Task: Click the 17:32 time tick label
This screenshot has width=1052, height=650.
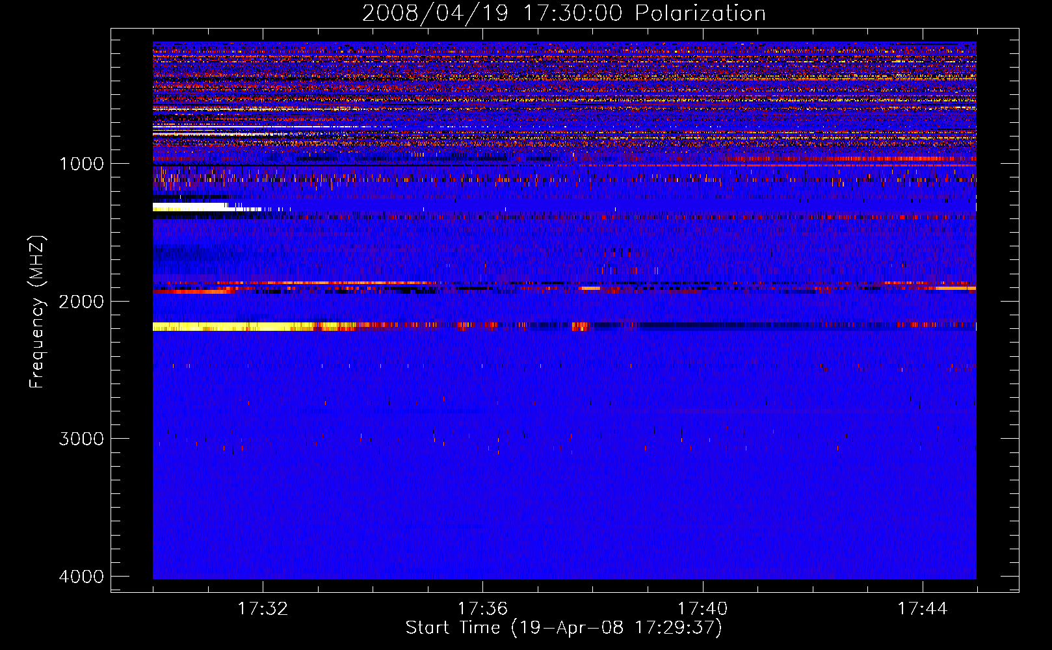Action: pyautogui.click(x=263, y=609)
